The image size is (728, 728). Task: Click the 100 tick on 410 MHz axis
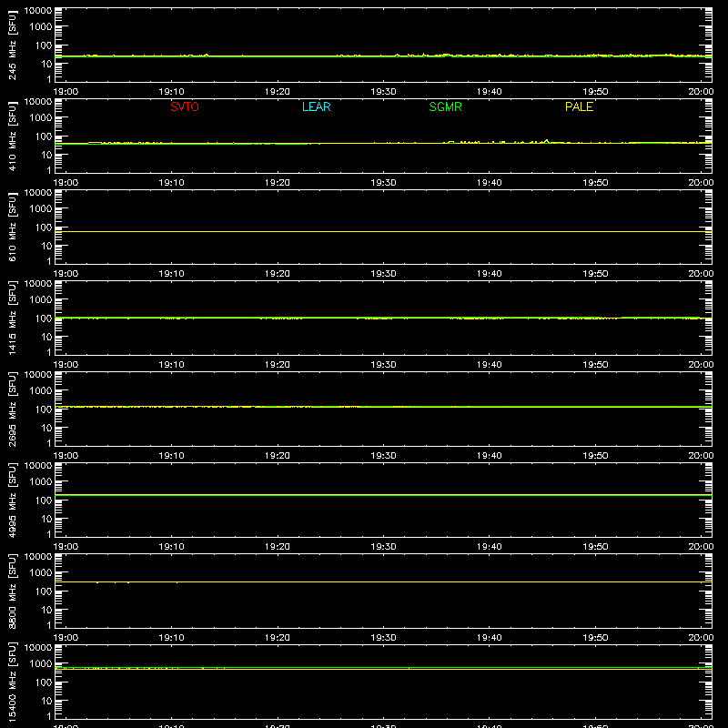pos(44,136)
